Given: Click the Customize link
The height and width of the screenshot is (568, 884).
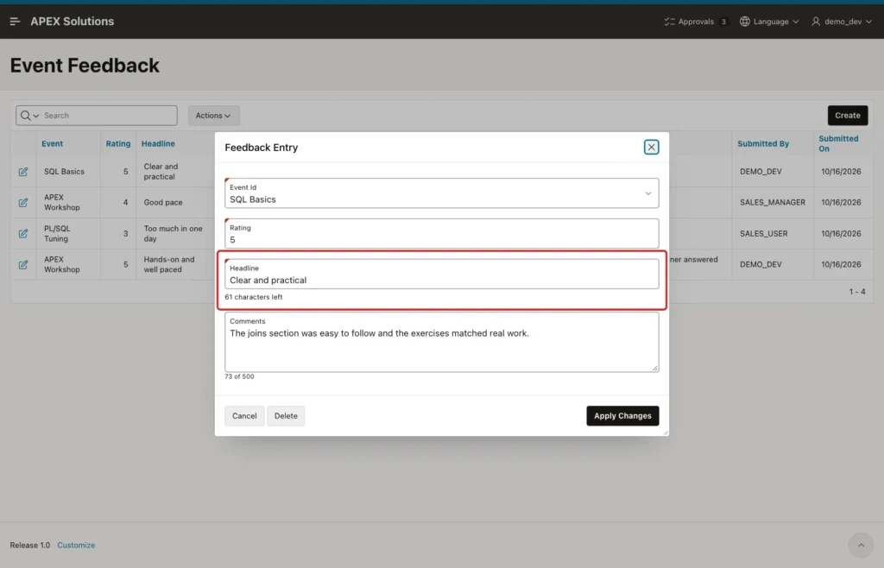Looking at the screenshot, I should 76,545.
